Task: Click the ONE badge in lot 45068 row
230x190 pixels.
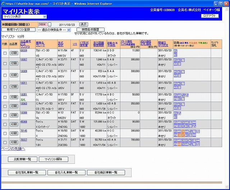Action: pos(194,122)
